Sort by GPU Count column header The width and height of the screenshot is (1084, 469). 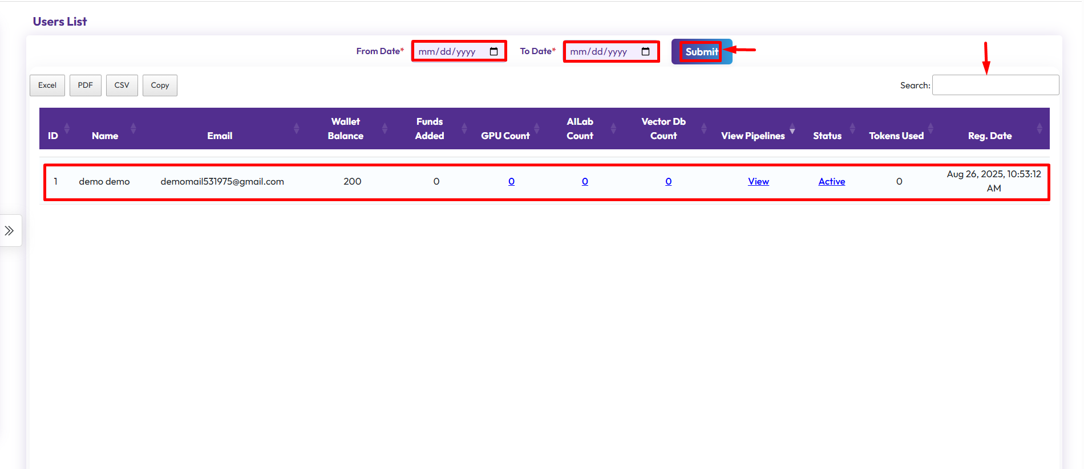point(505,136)
